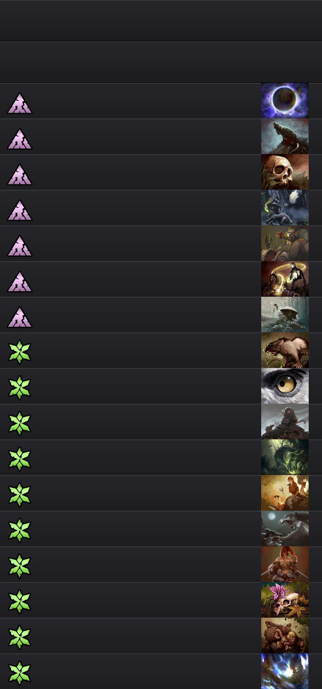The height and width of the screenshot is (689, 322).
Task: Open the glowing green forest beast thumbnail
Action: pos(285,457)
